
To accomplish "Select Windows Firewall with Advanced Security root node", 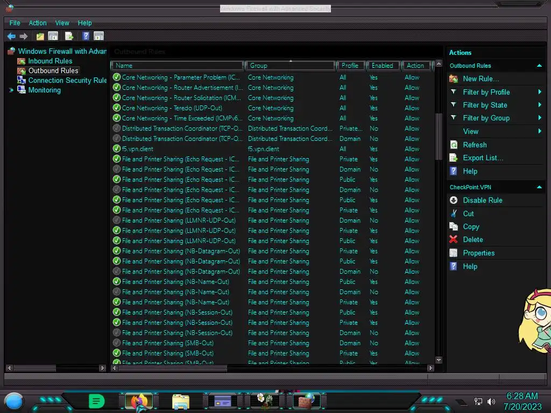I will click(62, 51).
